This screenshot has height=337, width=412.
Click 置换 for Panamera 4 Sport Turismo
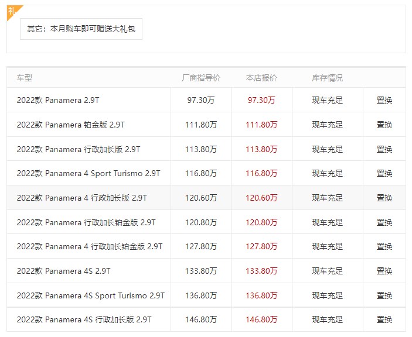point(384,173)
